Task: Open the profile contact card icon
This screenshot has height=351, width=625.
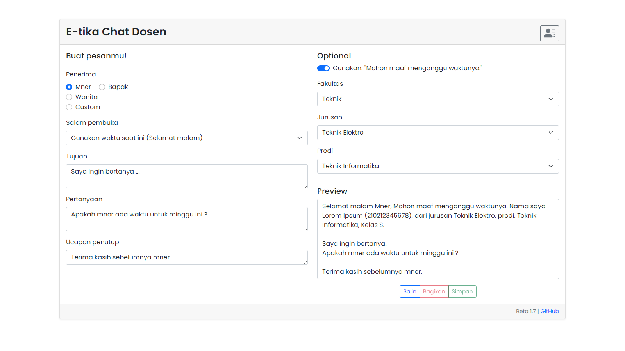Action: (x=549, y=33)
